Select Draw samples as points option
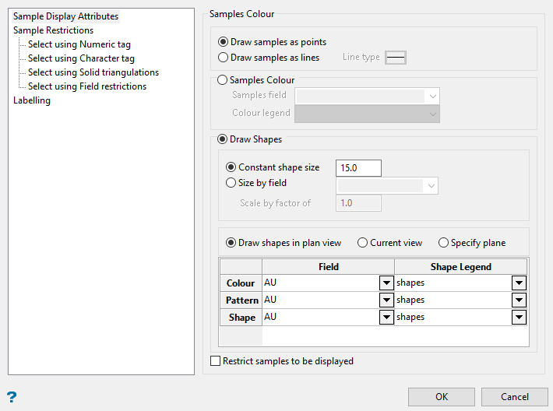Screen dimensions: 553x411 tap(224, 42)
